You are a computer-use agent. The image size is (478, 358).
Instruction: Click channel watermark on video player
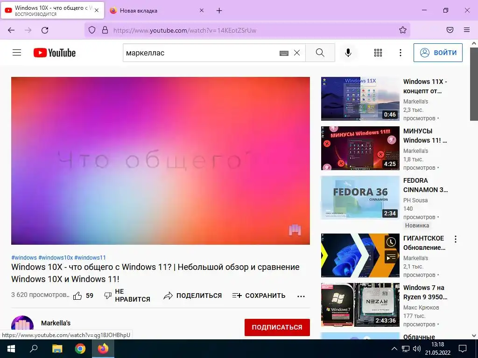point(295,230)
